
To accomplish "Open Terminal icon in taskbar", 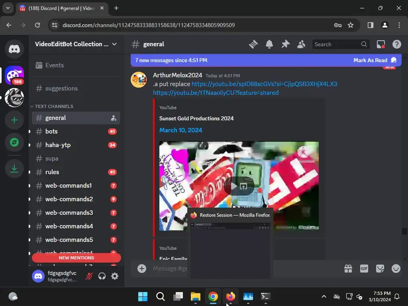I will [x=266, y=296].
